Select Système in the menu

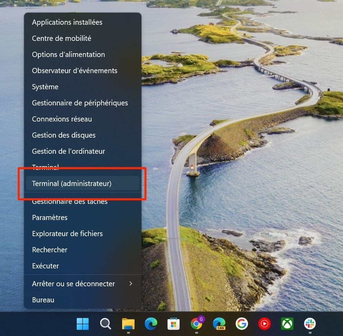[x=83, y=87]
